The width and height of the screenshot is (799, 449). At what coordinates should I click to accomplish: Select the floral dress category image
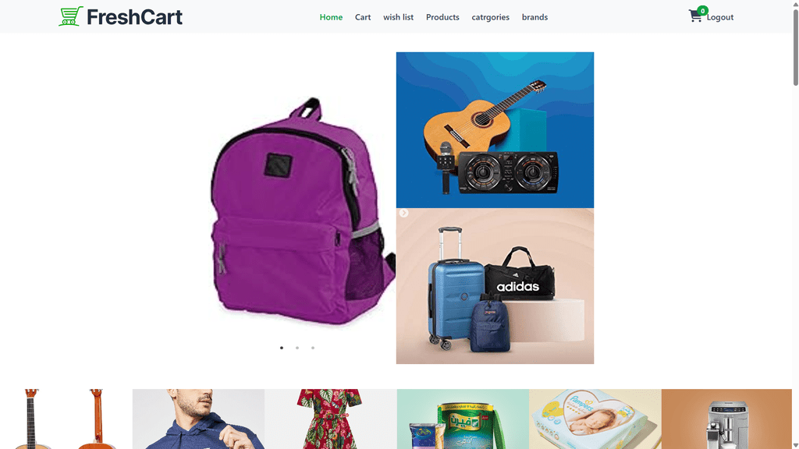tap(331, 419)
